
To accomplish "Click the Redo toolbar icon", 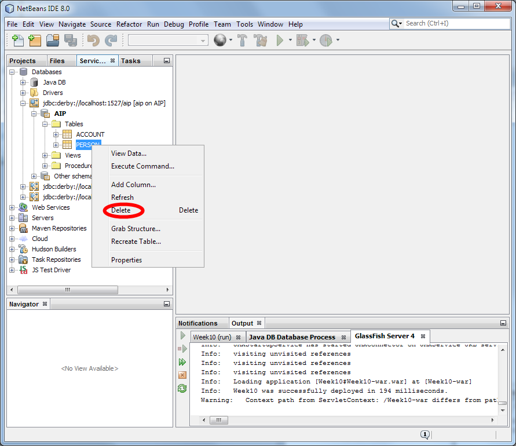I will click(x=111, y=40).
